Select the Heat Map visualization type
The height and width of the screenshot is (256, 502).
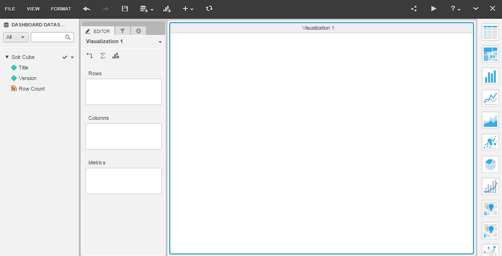pyautogui.click(x=490, y=54)
